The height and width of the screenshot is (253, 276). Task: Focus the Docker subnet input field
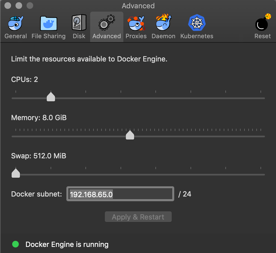(x=120, y=194)
